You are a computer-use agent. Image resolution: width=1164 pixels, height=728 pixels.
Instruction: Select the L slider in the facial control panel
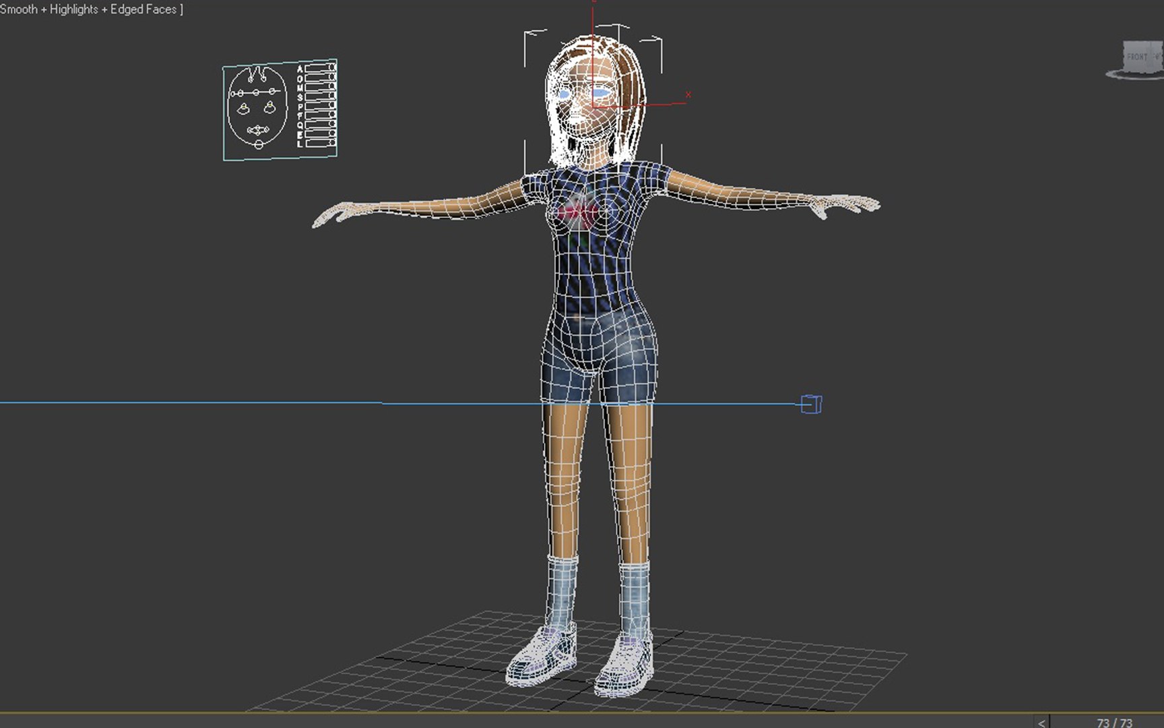tap(321, 143)
